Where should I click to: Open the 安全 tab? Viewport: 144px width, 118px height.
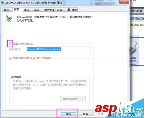pos(60,10)
